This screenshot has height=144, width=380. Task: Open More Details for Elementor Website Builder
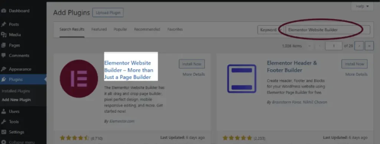(194, 75)
